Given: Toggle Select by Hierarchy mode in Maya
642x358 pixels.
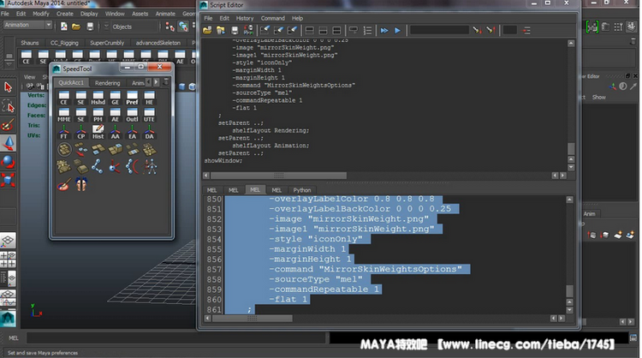Looking at the screenshot, I should (x=170, y=27).
